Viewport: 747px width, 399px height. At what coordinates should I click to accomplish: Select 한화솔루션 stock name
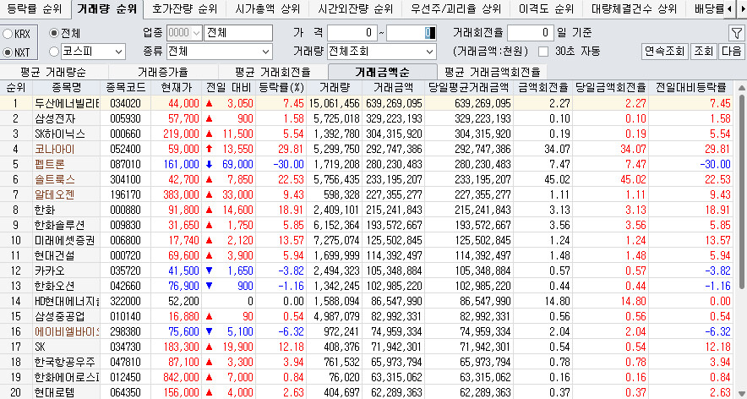pos(60,226)
